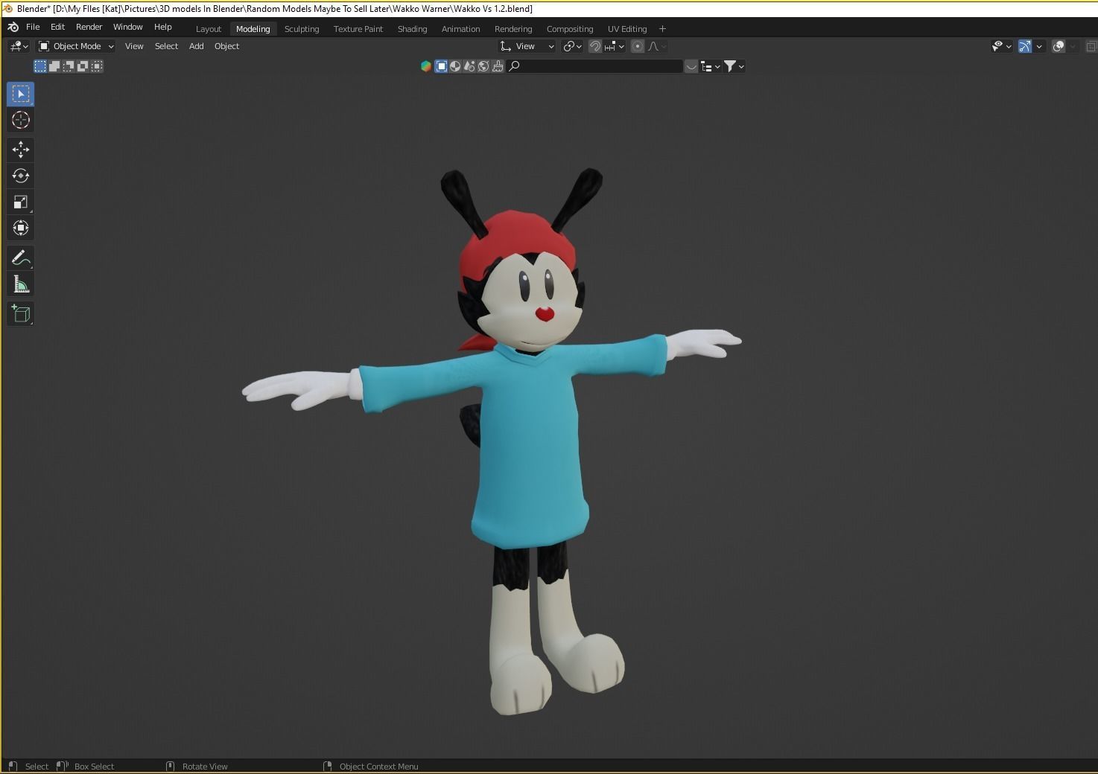Open the editor type dropdown
Viewport: 1098px width, 774px height.
pyautogui.click(x=19, y=46)
